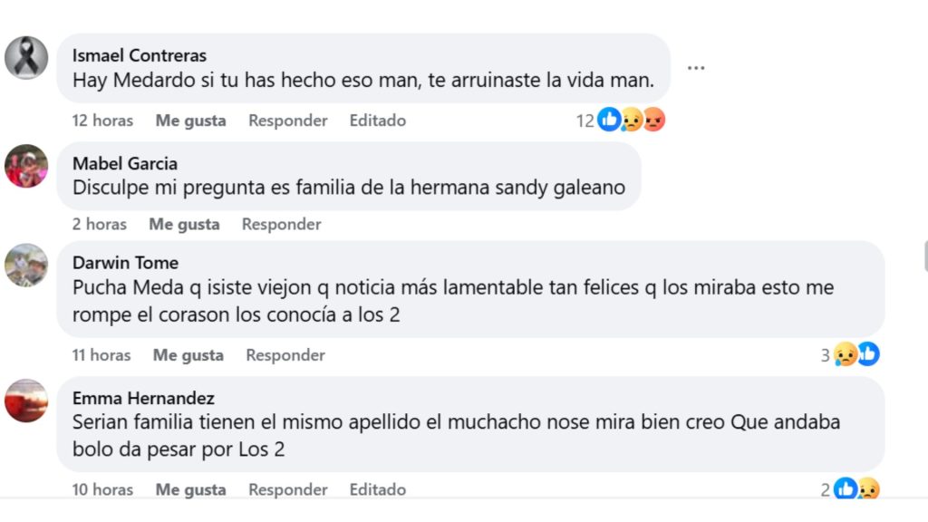Open Darwin Tome's profile picture
This screenshot has width=928, height=522.
coord(26,264)
